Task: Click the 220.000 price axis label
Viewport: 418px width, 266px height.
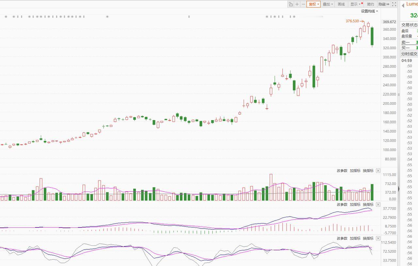Action: coord(390,94)
